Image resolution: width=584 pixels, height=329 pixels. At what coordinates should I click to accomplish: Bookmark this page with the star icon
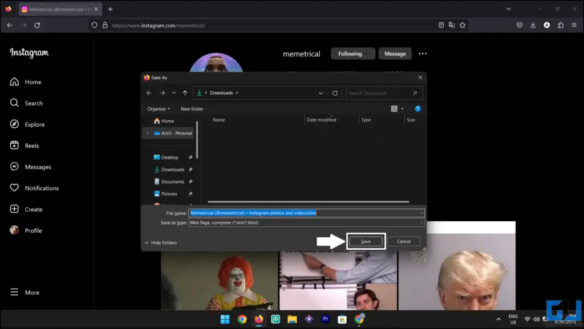(x=463, y=25)
